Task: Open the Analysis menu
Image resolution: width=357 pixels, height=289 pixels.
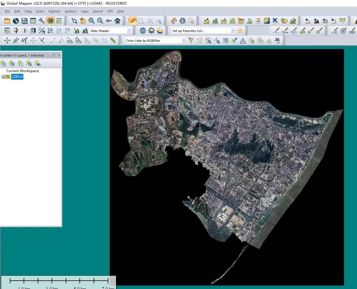Action: [x=71, y=11]
